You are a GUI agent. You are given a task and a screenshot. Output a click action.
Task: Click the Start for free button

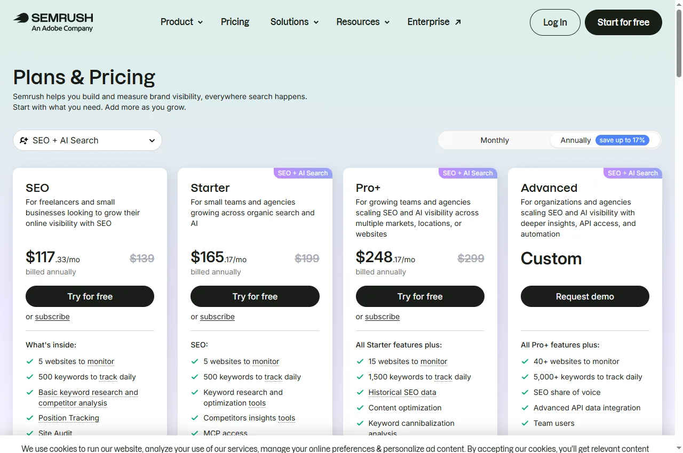coord(623,22)
